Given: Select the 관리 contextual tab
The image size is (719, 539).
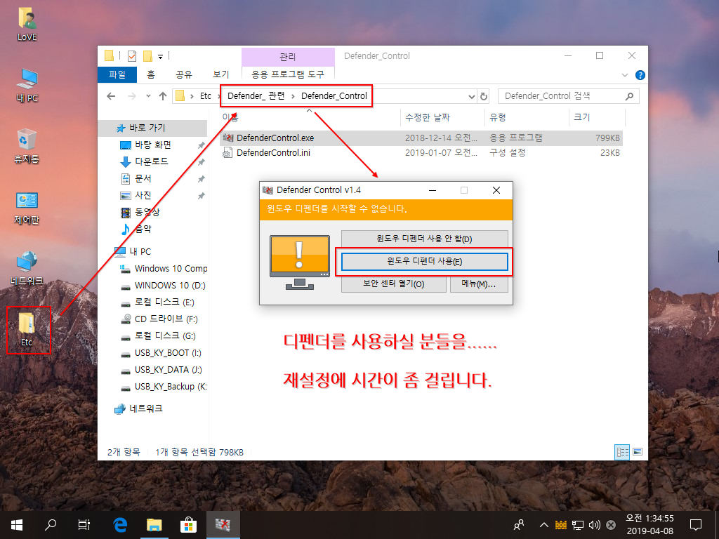Looking at the screenshot, I should pos(287,57).
